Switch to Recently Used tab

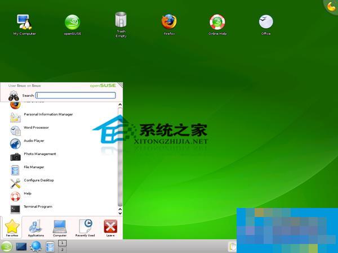point(85,228)
